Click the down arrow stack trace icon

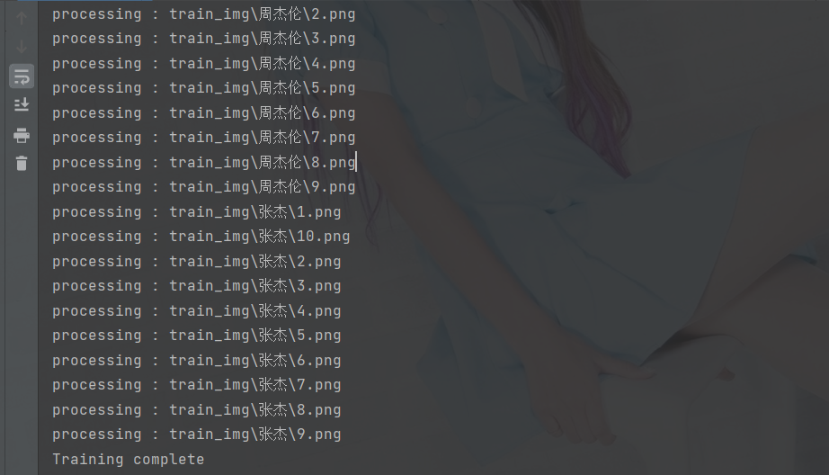coord(22,47)
